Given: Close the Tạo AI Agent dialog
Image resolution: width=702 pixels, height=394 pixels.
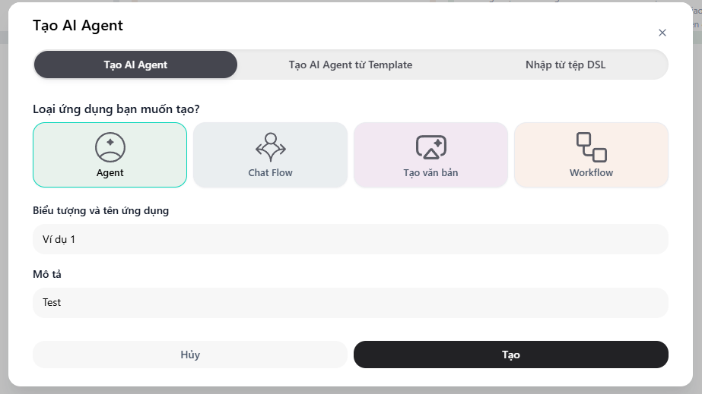Looking at the screenshot, I should (662, 33).
